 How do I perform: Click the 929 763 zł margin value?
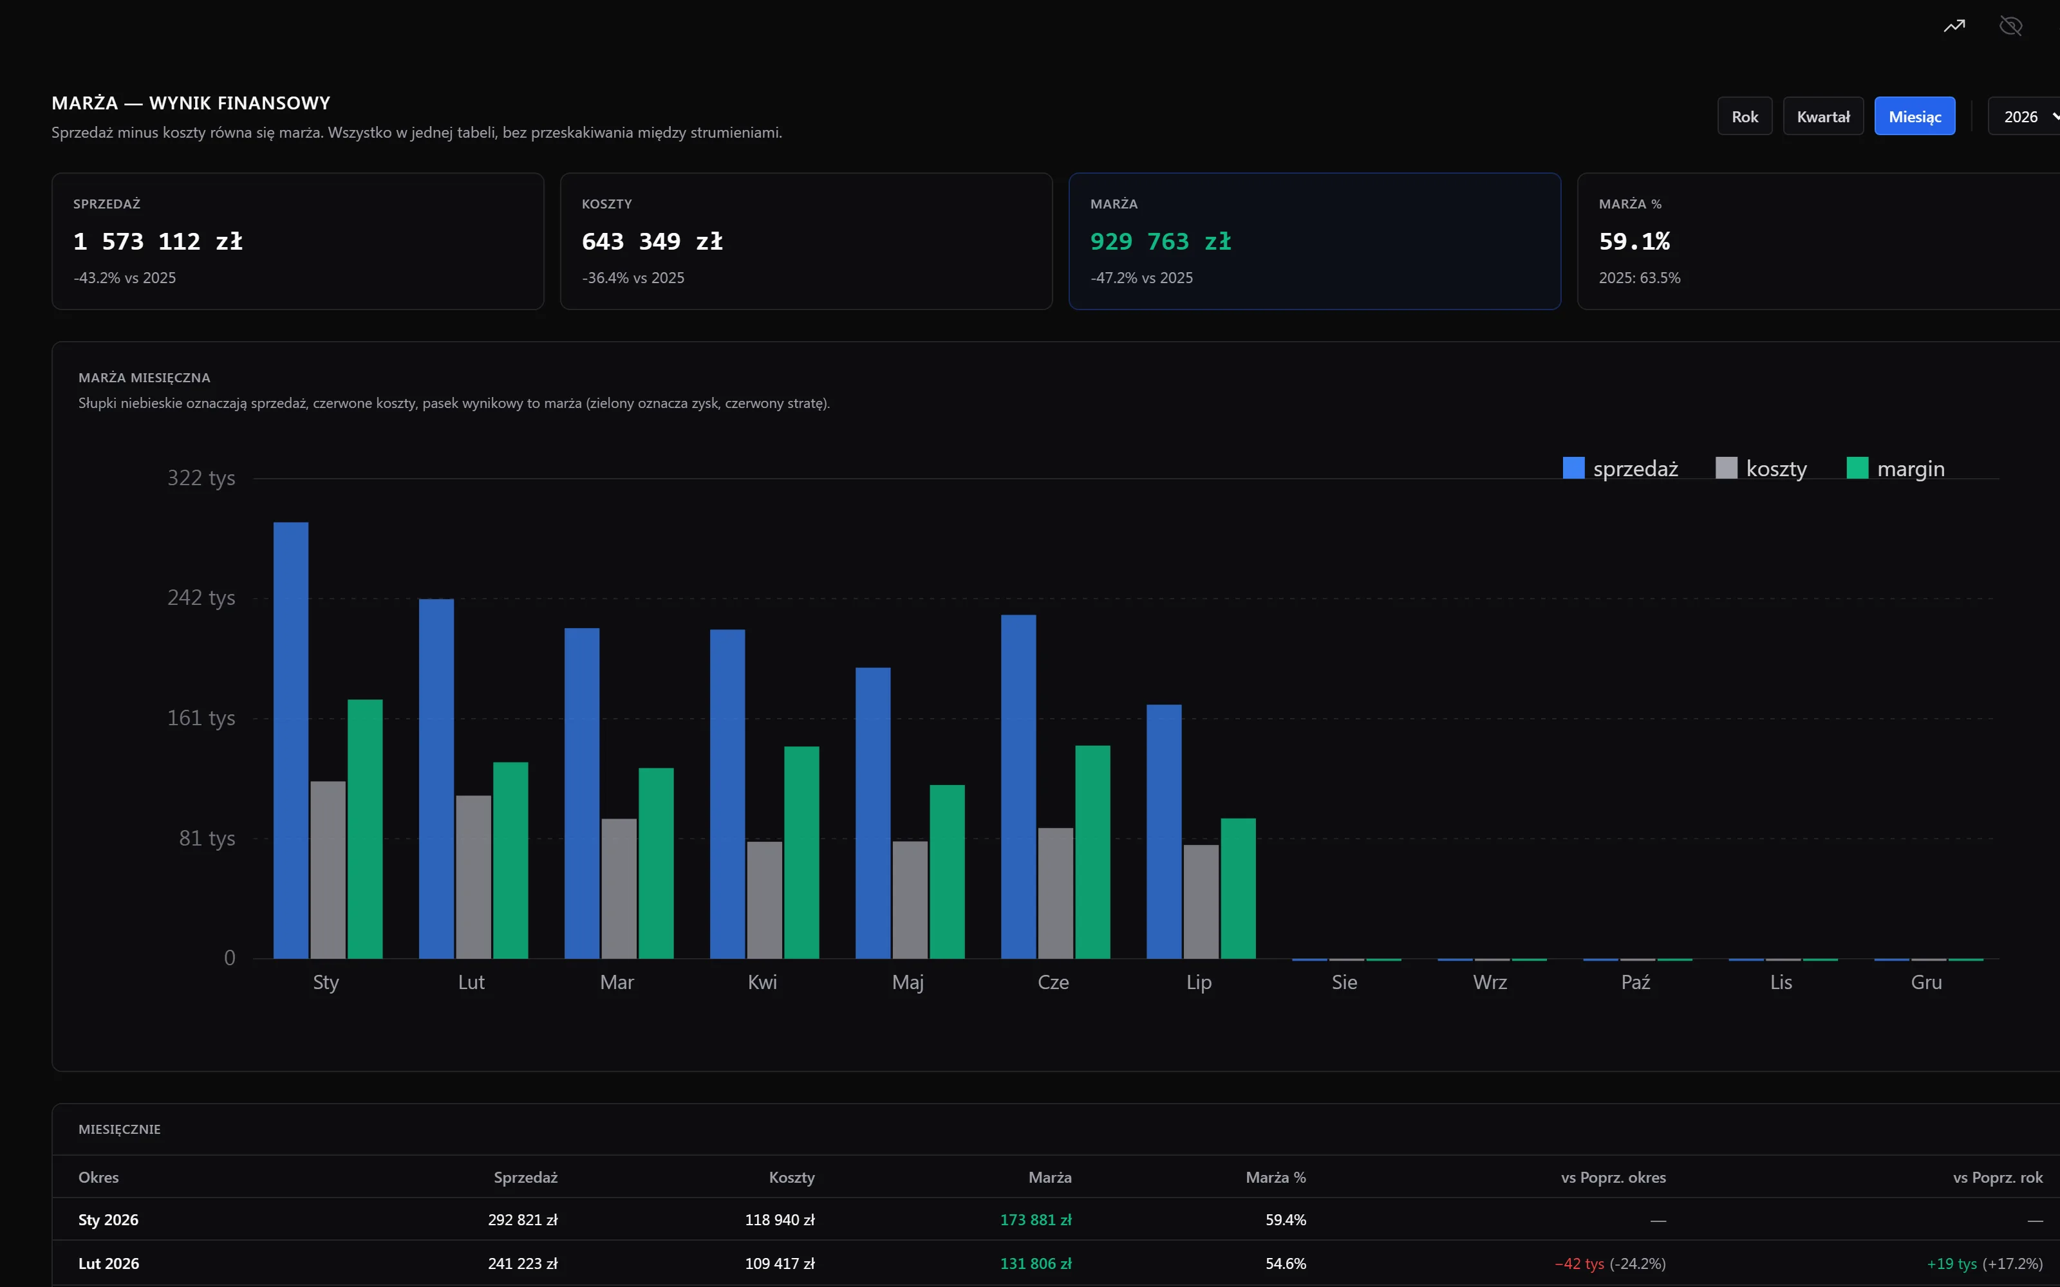click(x=1160, y=242)
